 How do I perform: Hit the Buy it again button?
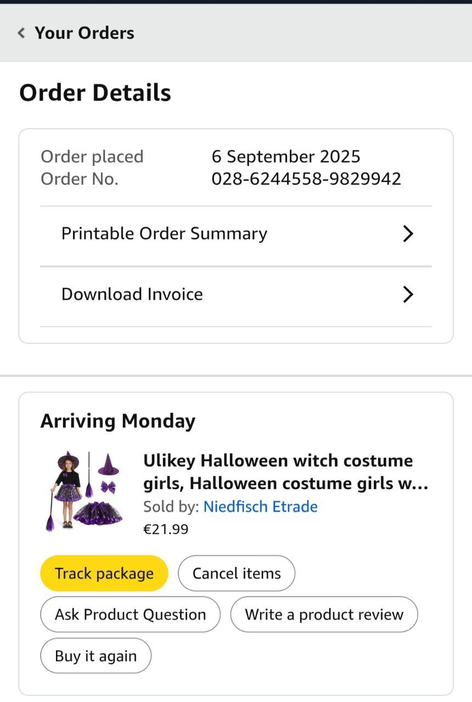tap(95, 656)
